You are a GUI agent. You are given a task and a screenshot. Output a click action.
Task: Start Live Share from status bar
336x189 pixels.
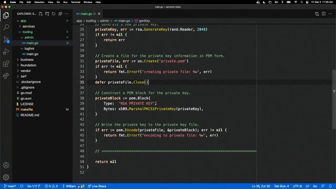pyautogui.click(x=97, y=186)
